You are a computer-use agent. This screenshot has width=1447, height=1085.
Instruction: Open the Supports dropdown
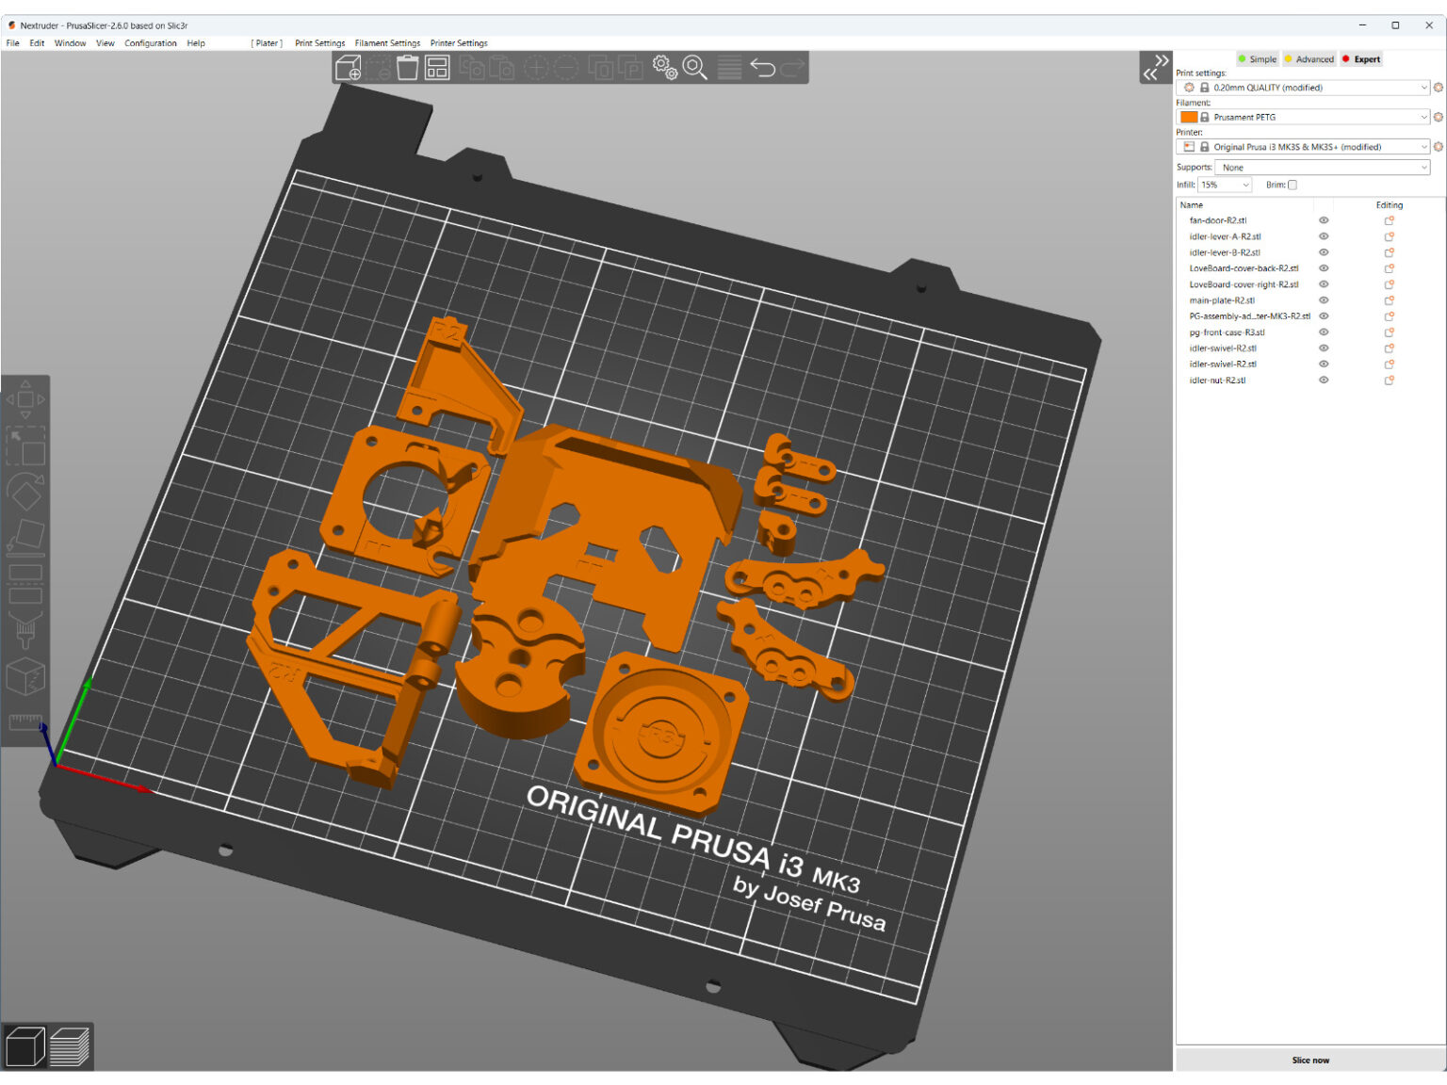click(1322, 167)
